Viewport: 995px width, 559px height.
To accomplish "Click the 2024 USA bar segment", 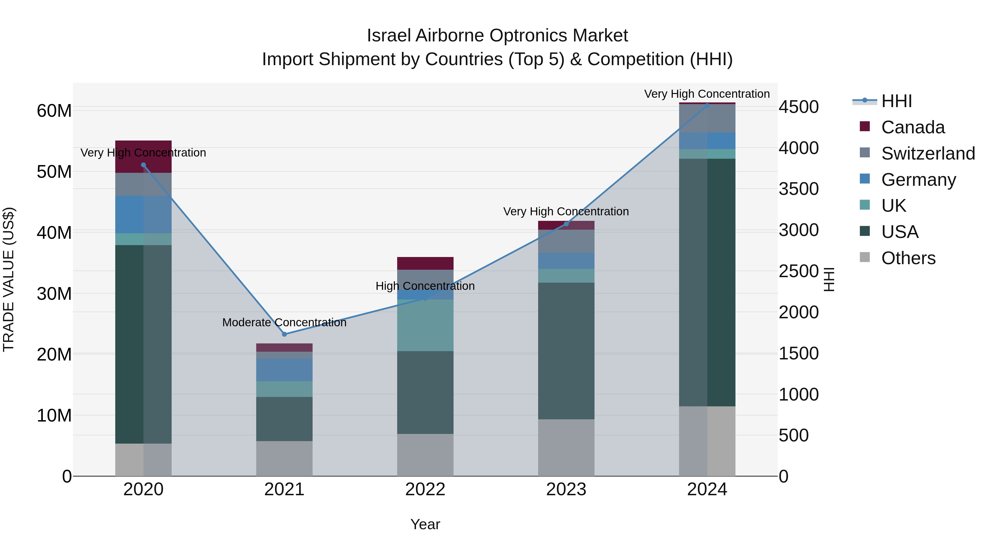I will coord(707,282).
